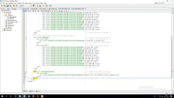Select bootstrap3.css in the project tree
174x98 pixels.
point(13,17)
